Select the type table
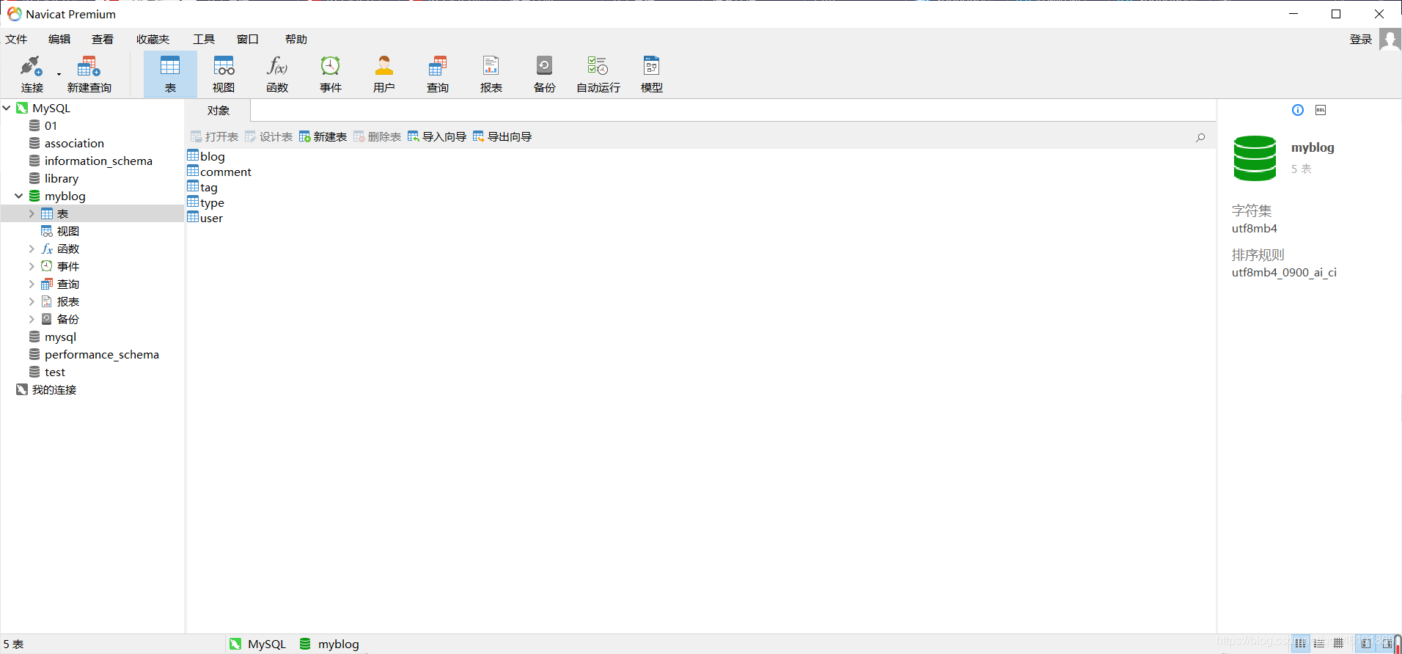 206,202
